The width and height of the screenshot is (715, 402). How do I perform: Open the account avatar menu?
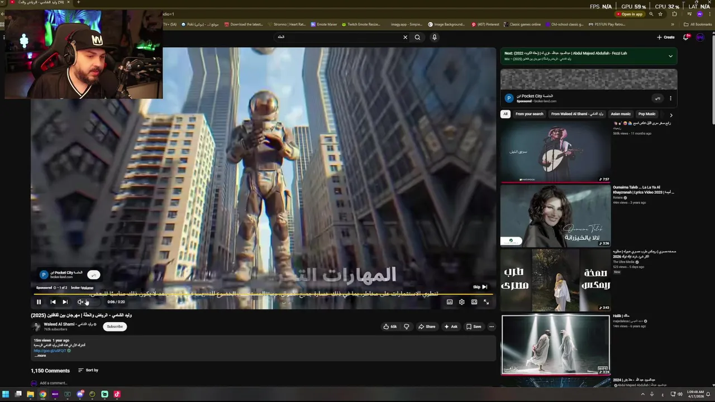tap(700, 37)
